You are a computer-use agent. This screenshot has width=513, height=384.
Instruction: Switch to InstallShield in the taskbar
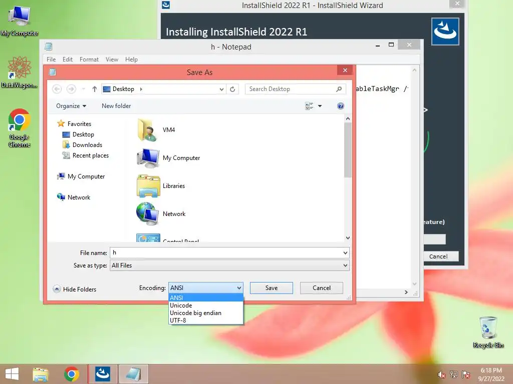[x=103, y=374]
